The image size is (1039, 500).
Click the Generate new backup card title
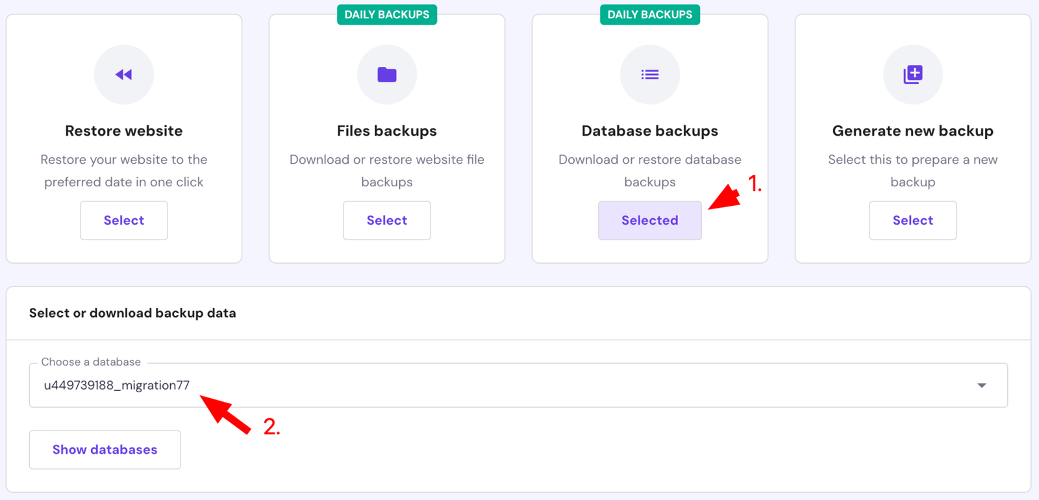click(x=912, y=131)
